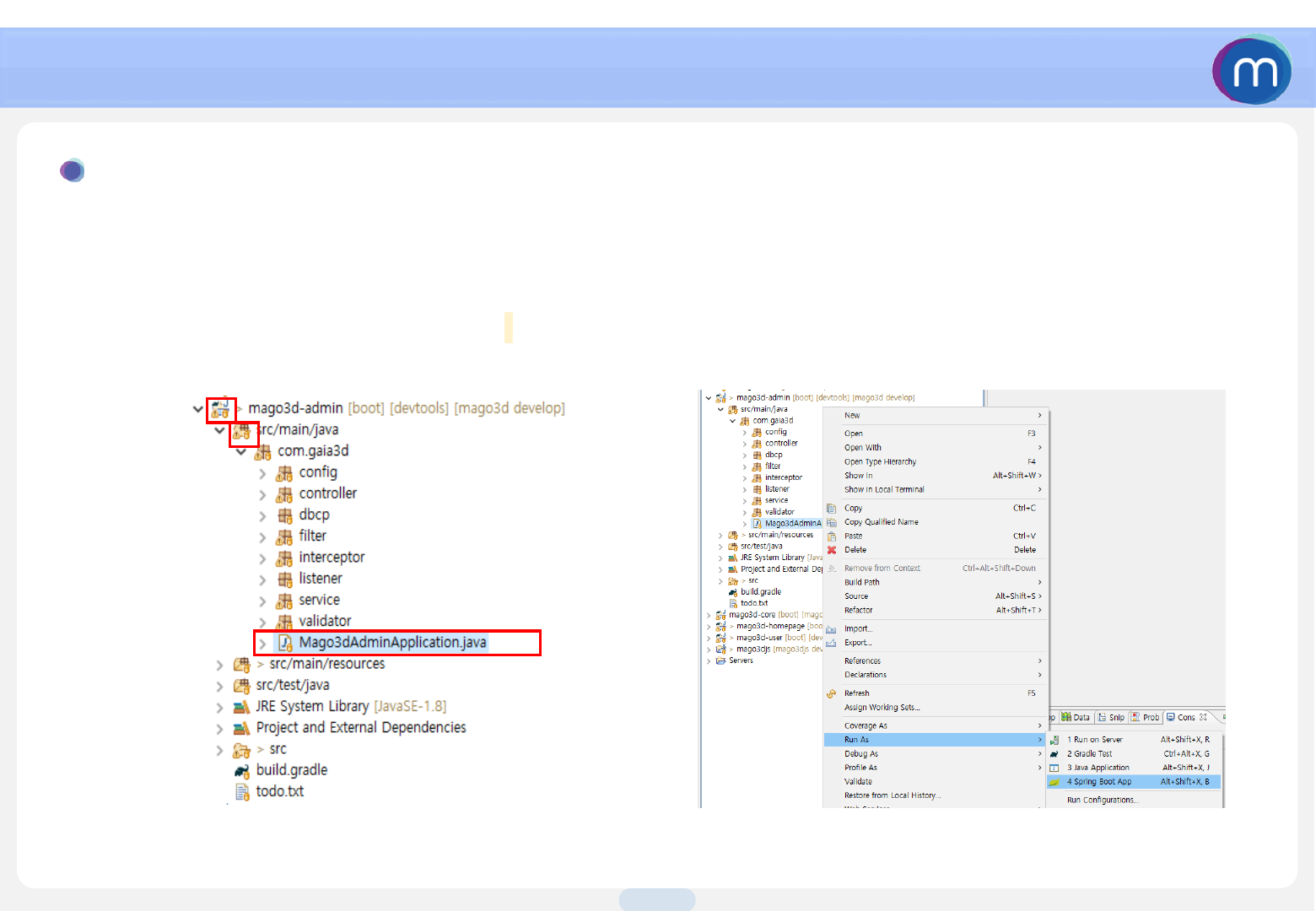Image resolution: width=1316 pixels, height=911 pixels.
Task: Select Open Type Hierarchy in the context menu
Action: (x=936, y=461)
